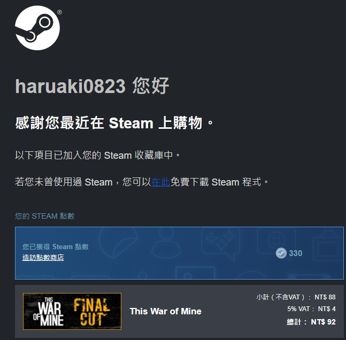346x340 pixels.
Task: Select the This War of Mine title
Action: [x=165, y=311]
